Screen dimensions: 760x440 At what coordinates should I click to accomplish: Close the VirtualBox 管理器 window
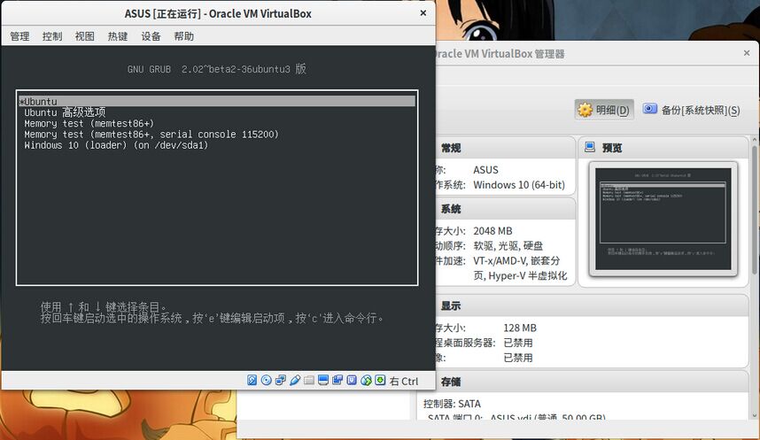tap(747, 53)
